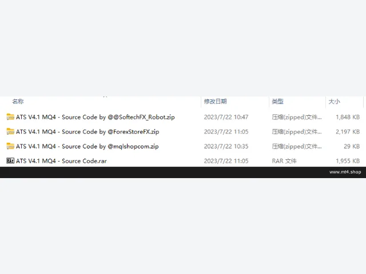Sort by the 名称 column header

pyautogui.click(x=18, y=102)
